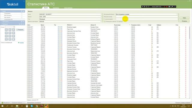Image resolution: width=192 pixels, height=108 pixels.
Task: Sort by the Время column header
Action: click(x=42, y=25)
